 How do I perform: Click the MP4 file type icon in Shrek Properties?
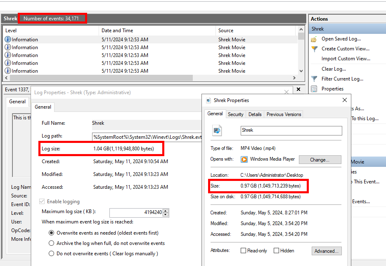coord(217,130)
